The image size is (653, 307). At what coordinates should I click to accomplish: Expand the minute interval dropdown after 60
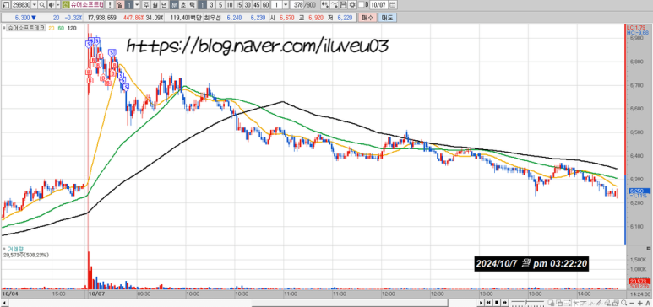(286, 5)
